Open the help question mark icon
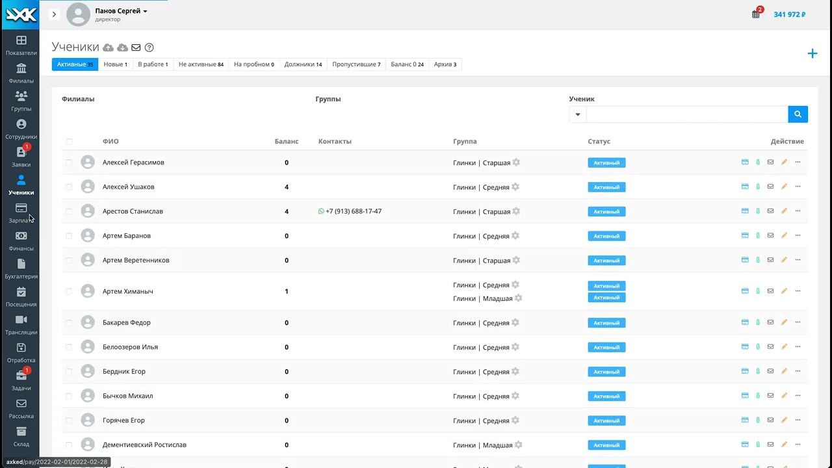 [149, 47]
